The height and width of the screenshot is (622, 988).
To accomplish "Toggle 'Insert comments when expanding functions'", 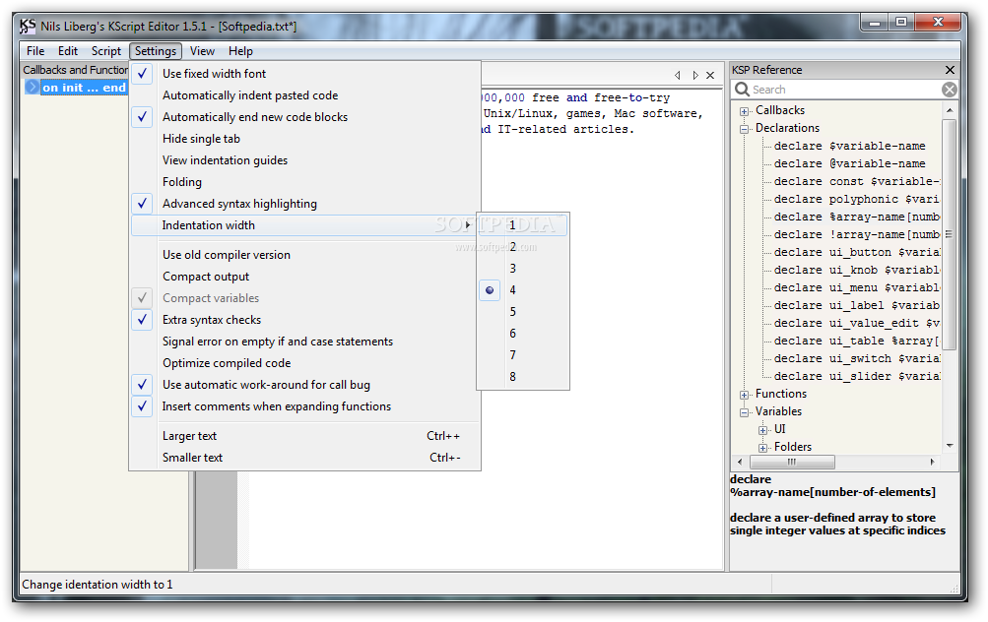I will coord(305,406).
